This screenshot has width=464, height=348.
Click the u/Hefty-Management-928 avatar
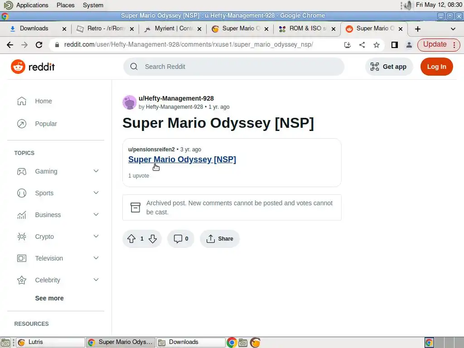pyautogui.click(x=129, y=102)
